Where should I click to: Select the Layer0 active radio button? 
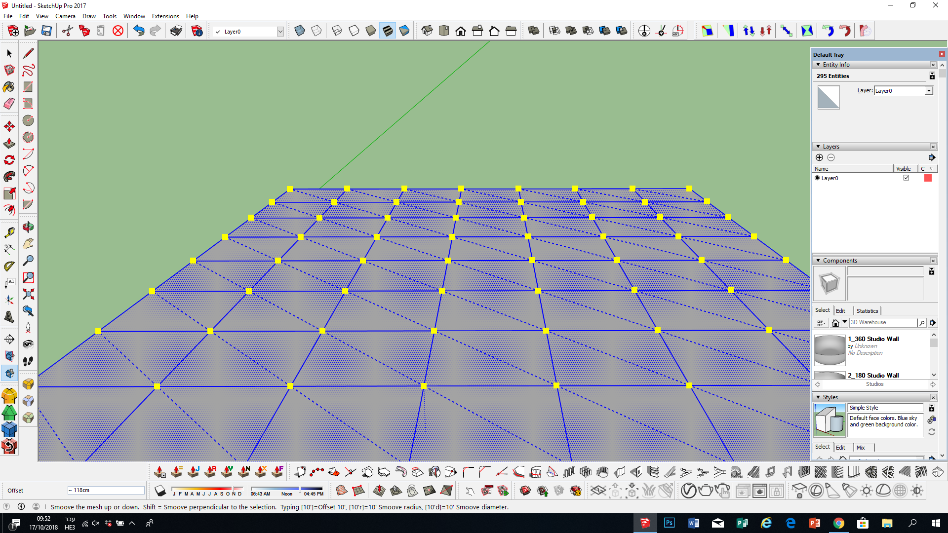[x=817, y=178]
